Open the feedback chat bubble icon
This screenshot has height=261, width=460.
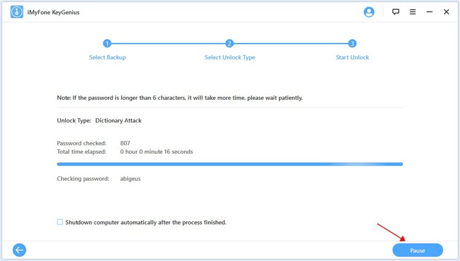pos(396,12)
